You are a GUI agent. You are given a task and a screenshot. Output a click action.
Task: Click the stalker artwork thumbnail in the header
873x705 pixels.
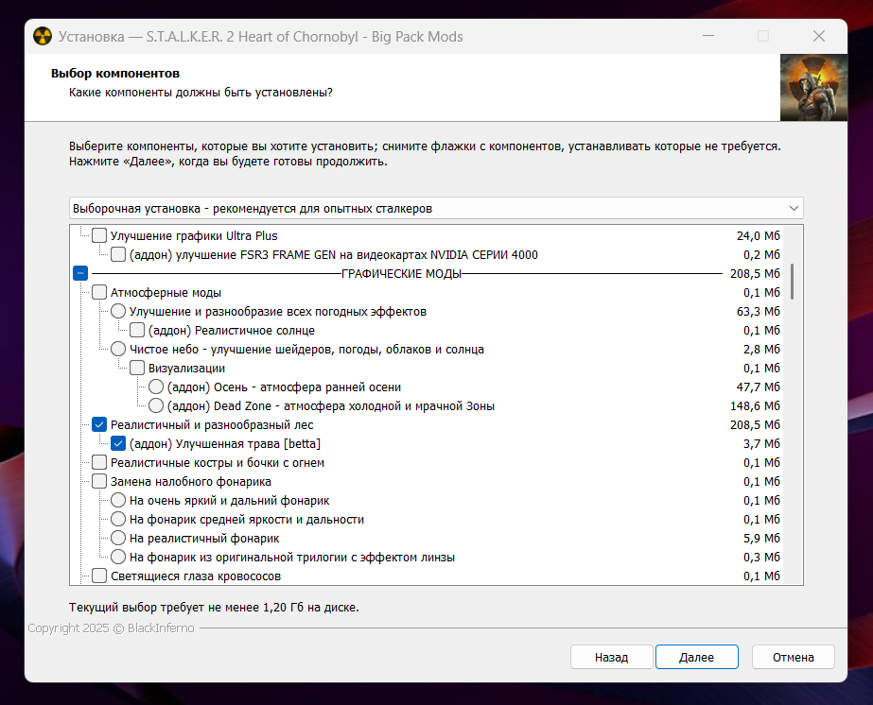click(x=813, y=87)
